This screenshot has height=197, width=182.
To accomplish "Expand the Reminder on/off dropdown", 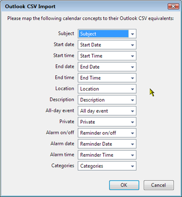I will [x=107, y=133].
